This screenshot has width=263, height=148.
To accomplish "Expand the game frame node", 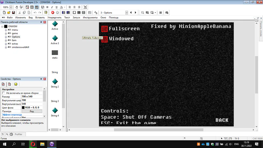I will point(6,33).
